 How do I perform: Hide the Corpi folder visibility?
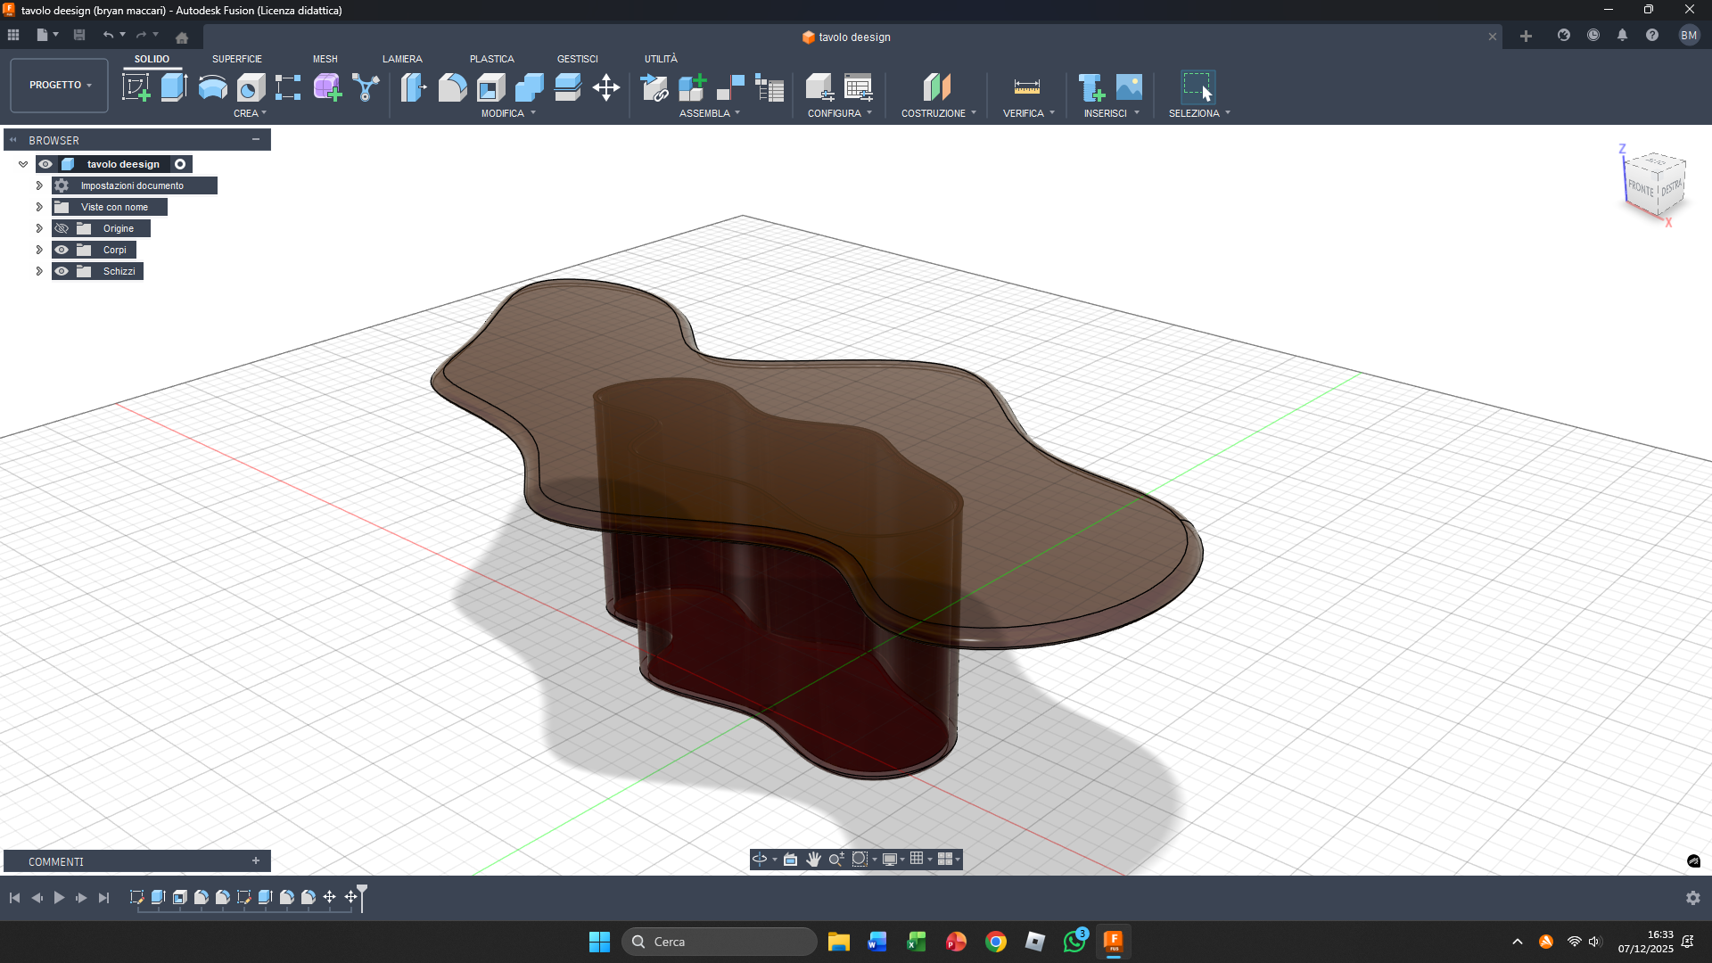62,250
